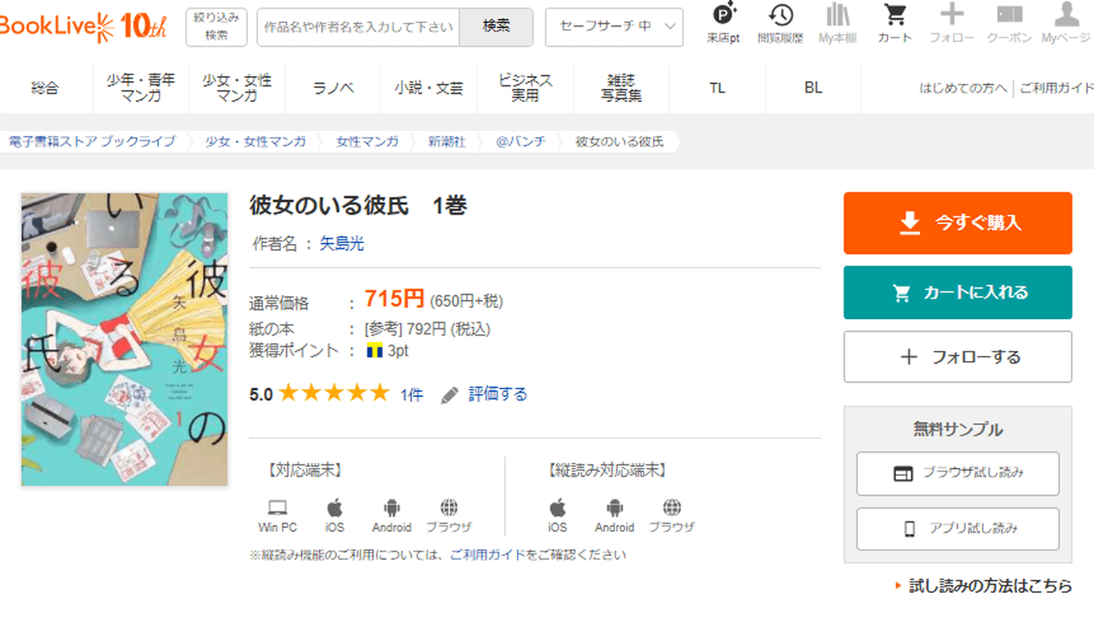The image size is (1094, 627).
Task: Select the 少年・青年マンガ tab
Action: point(141,87)
